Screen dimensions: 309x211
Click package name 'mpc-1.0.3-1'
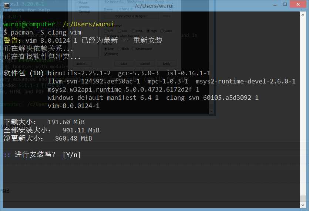(168, 81)
